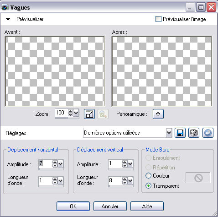This screenshot has width=218, height=217.
Task: Click the color swatch next to Couleur
Action: pyautogui.click(x=198, y=178)
